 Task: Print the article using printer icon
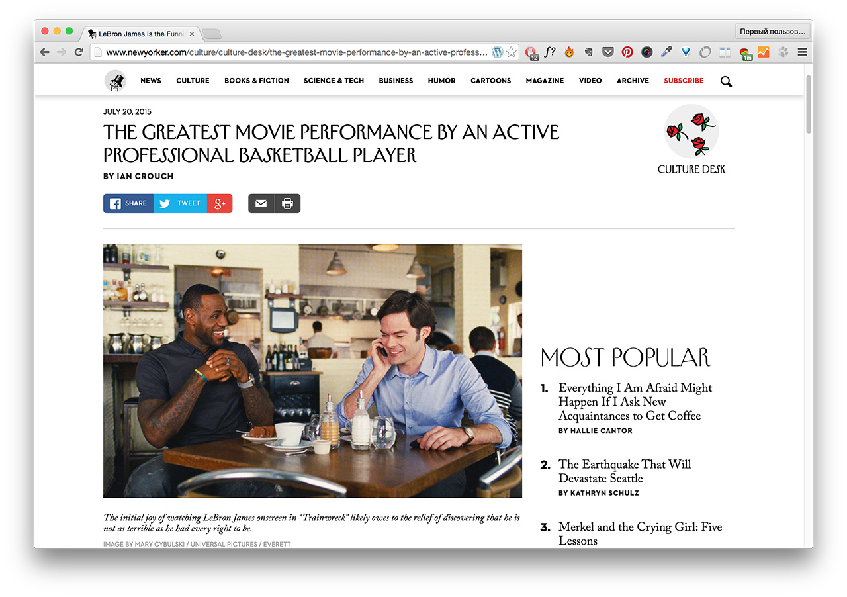click(287, 203)
